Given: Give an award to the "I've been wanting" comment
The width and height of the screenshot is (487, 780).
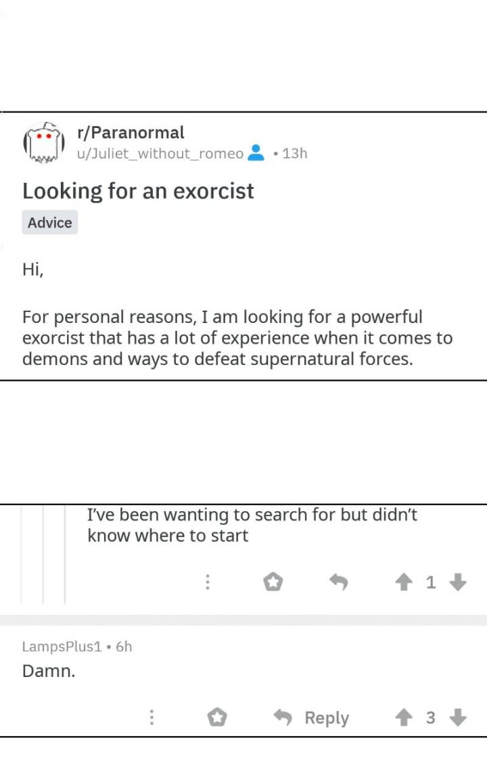Looking at the screenshot, I should [273, 582].
